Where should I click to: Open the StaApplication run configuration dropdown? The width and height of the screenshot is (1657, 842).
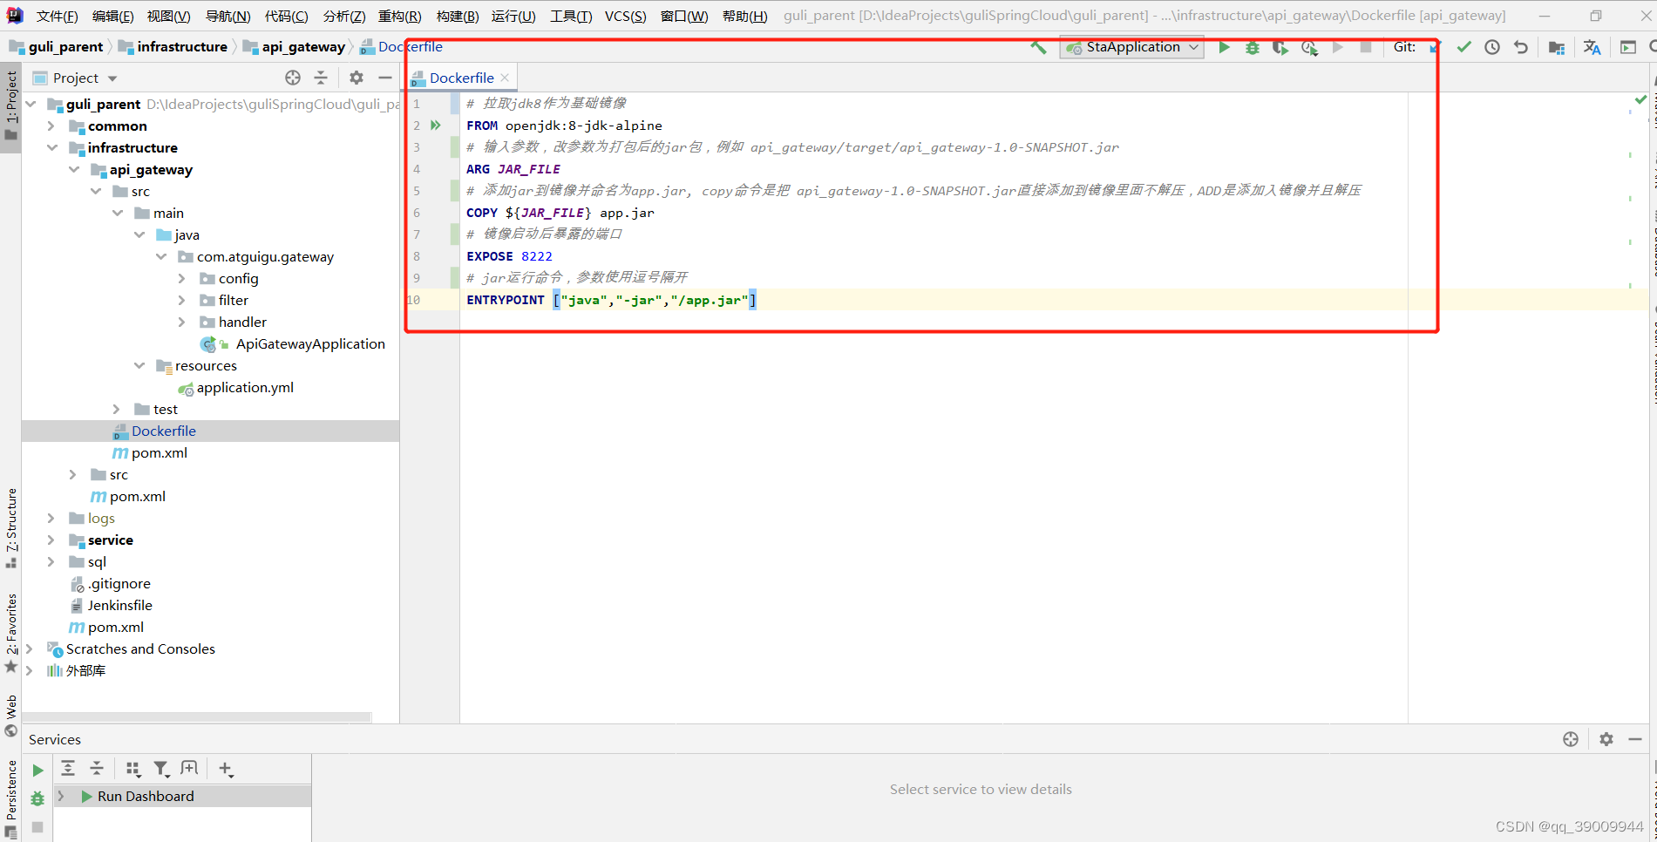coord(1131,47)
